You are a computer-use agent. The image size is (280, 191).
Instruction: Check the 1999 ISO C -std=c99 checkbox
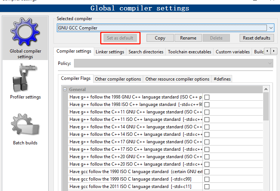207,179
